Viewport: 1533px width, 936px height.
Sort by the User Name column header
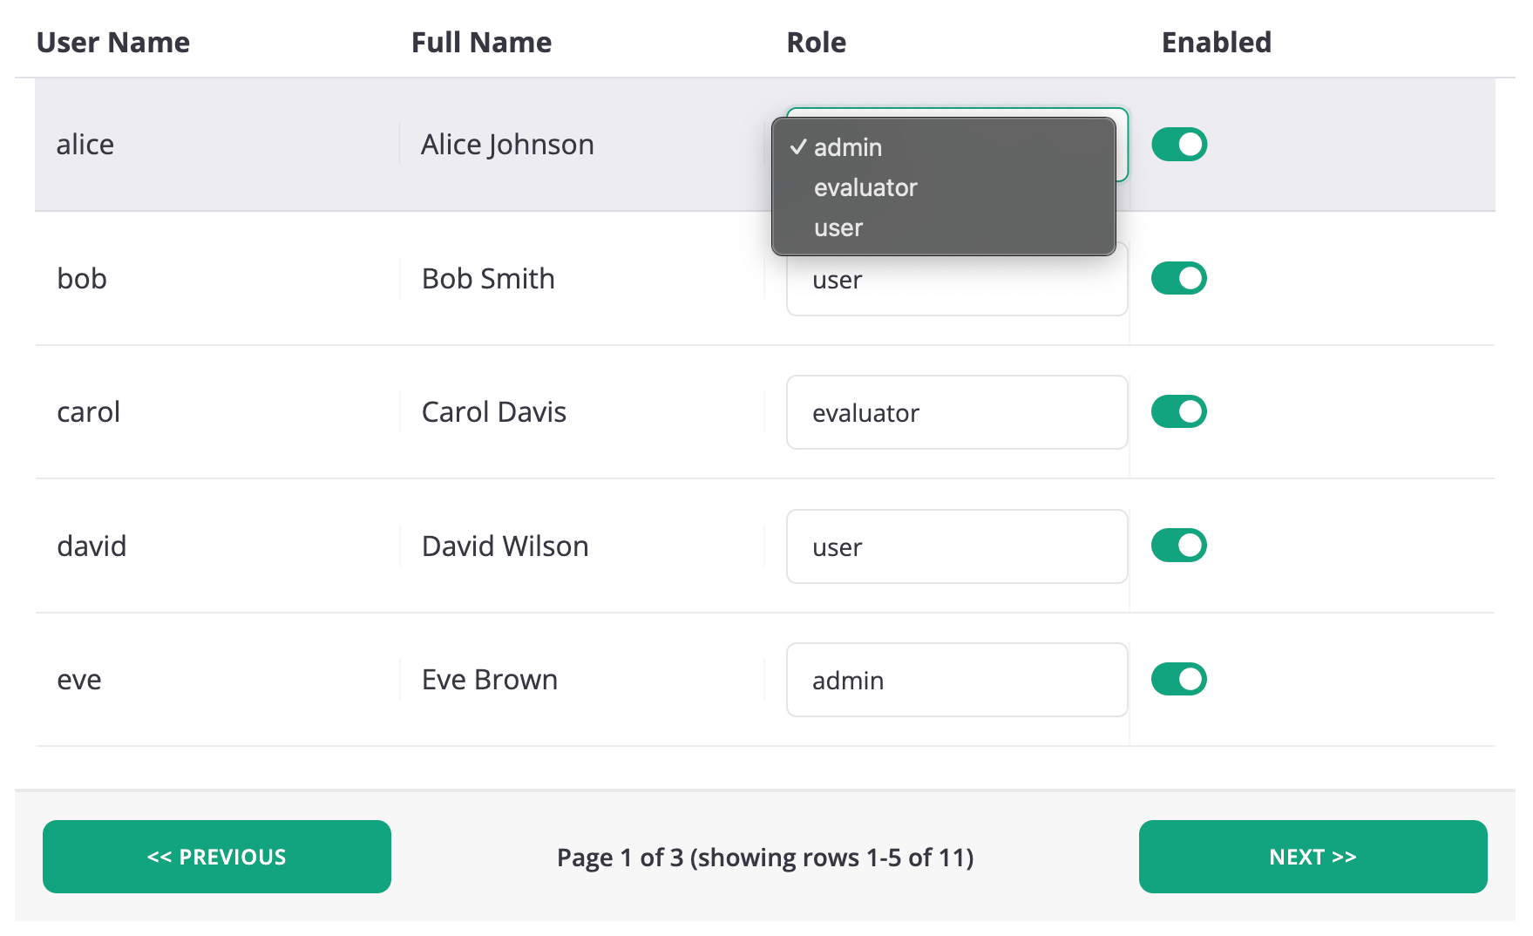click(x=113, y=42)
